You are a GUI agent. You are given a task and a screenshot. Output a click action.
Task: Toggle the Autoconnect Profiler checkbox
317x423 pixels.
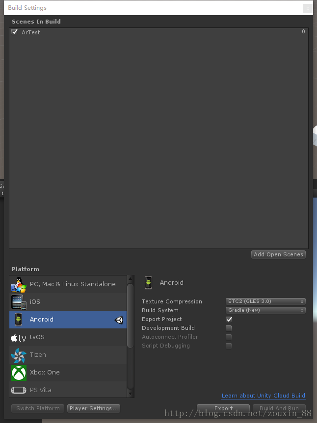(229, 337)
